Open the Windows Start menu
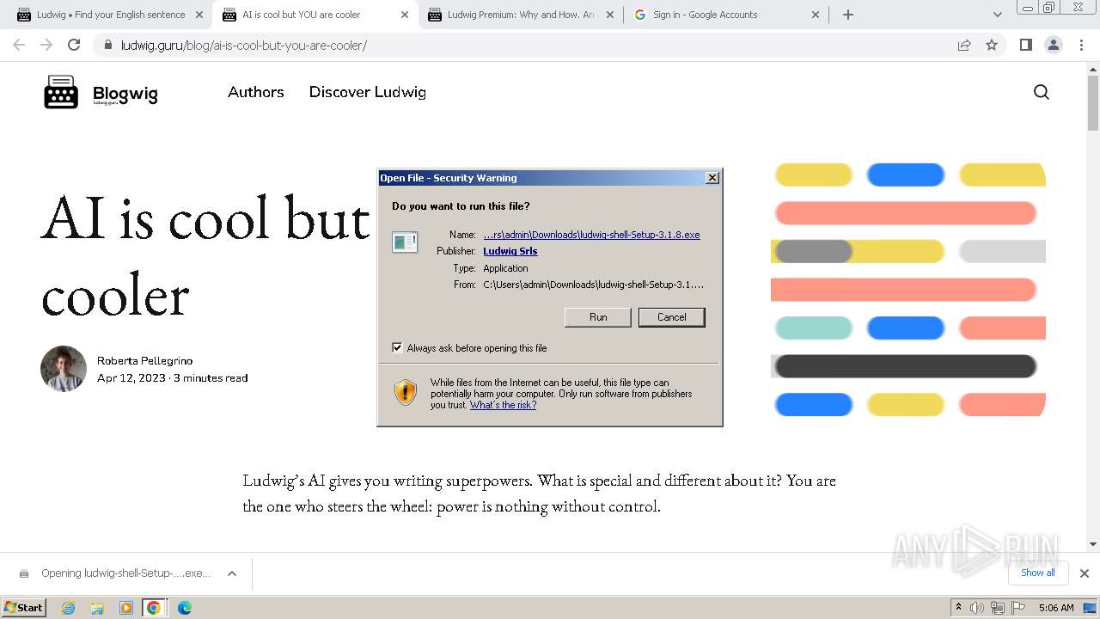This screenshot has height=619, width=1100. click(x=24, y=607)
